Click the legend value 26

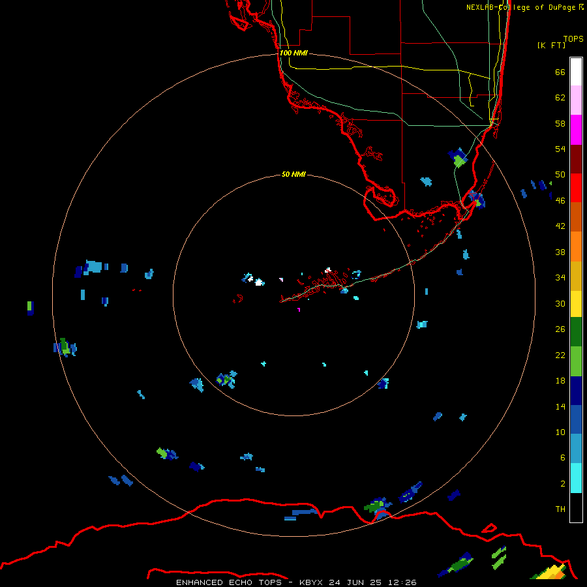560,329
